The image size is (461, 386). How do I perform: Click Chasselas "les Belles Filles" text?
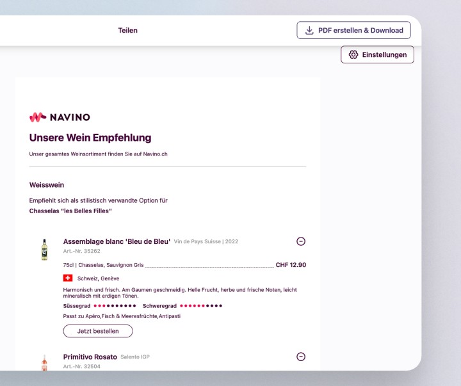(x=70, y=211)
